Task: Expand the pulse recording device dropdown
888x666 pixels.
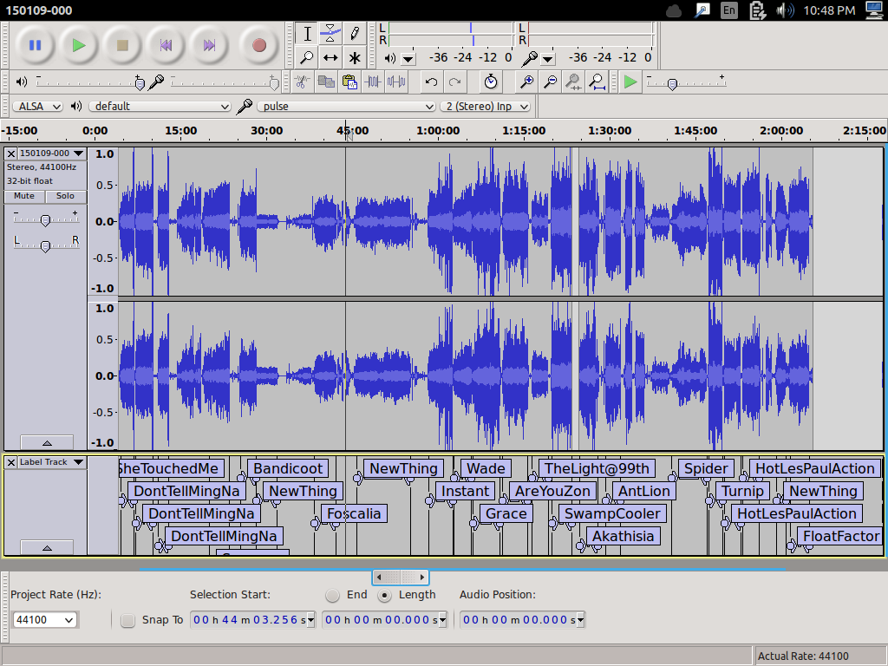Action: 347,106
